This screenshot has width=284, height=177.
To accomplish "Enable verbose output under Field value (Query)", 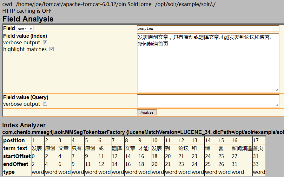I will [45, 104].
